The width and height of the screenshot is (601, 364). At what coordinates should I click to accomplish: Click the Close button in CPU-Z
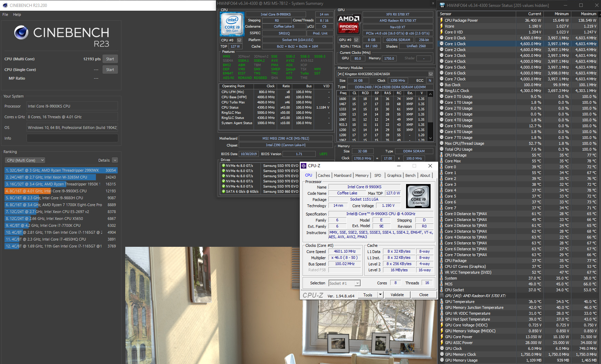pos(424,295)
